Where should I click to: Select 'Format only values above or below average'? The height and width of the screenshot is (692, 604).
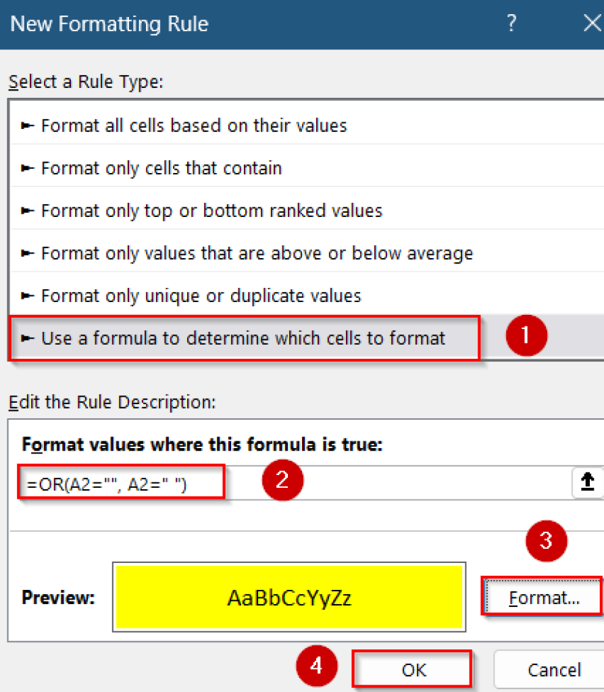(236, 253)
